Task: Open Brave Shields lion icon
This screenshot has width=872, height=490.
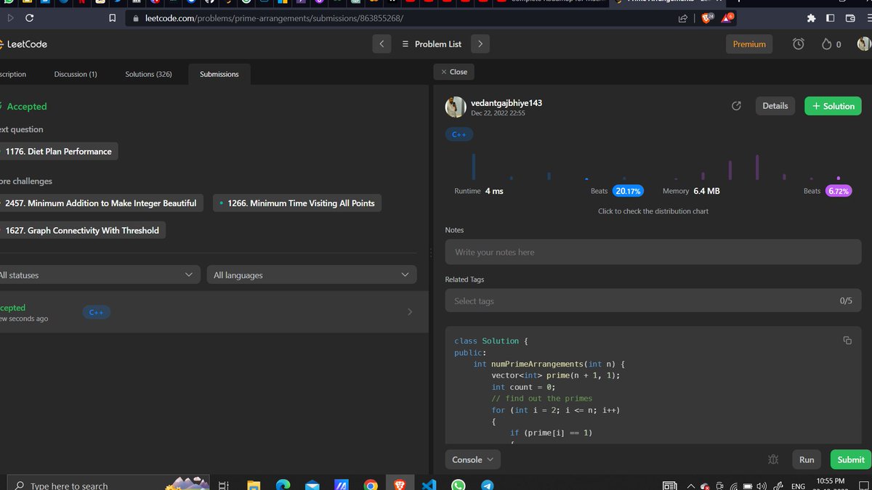Action: point(708,17)
